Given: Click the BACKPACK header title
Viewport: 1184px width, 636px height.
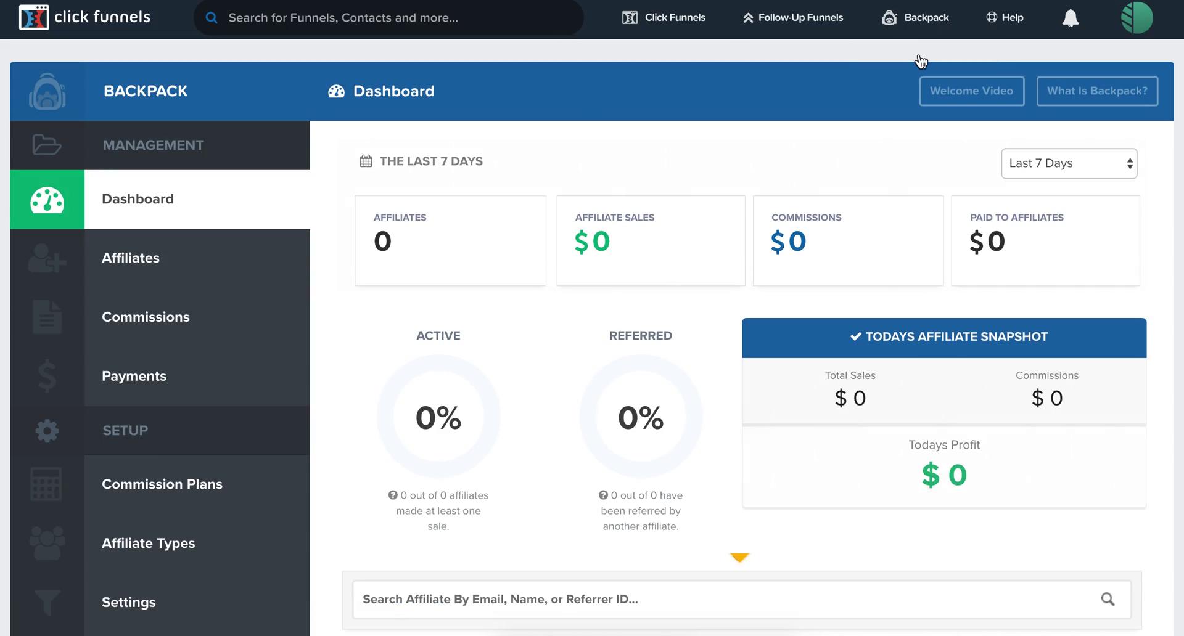Looking at the screenshot, I should [x=146, y=91].
